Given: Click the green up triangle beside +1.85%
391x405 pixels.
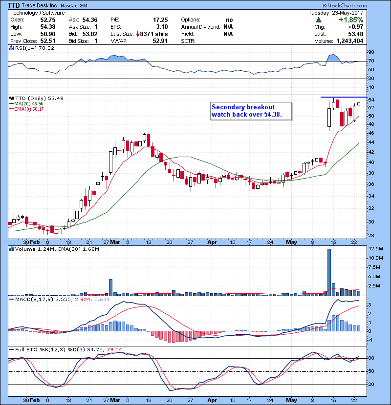Looking at the screenshot, I should pos(319,20).
